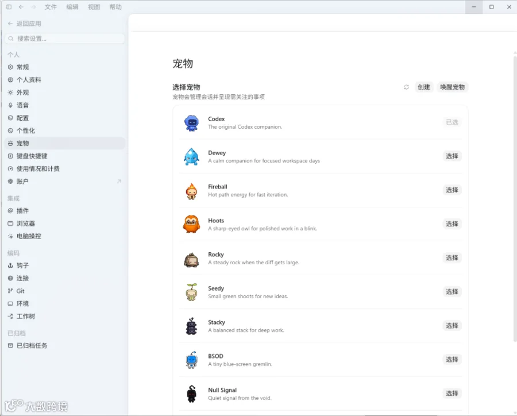Open 浏览器 settings
The image size is (517, 416).
point(64,224)
